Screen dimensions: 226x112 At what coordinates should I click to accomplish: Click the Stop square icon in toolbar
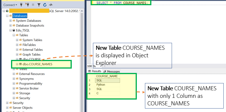pos(33,5)
